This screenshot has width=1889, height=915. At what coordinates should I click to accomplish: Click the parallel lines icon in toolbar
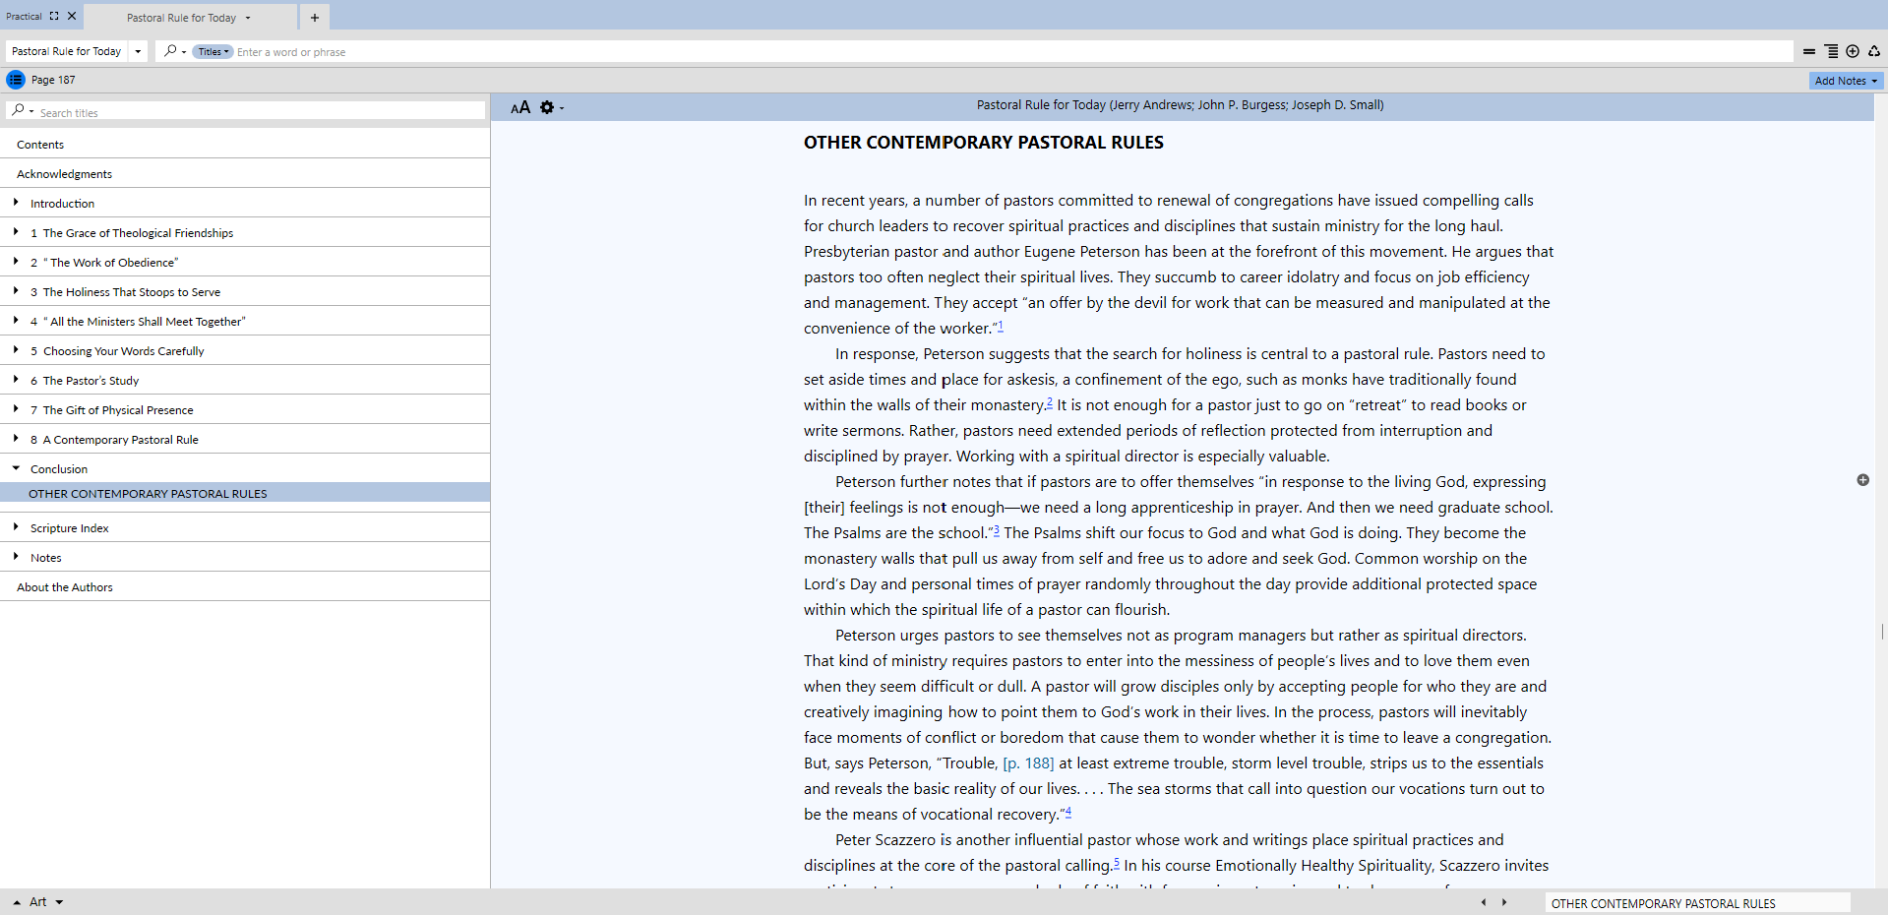[x=1809, y=51]
